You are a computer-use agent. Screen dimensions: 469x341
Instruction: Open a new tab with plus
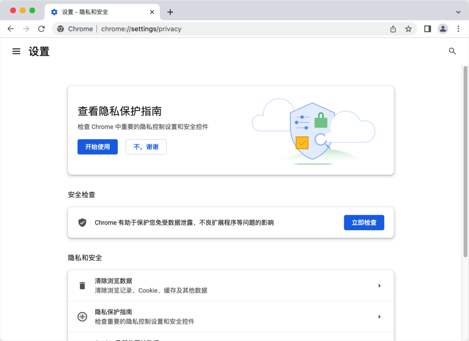click(x=170, y=12)
